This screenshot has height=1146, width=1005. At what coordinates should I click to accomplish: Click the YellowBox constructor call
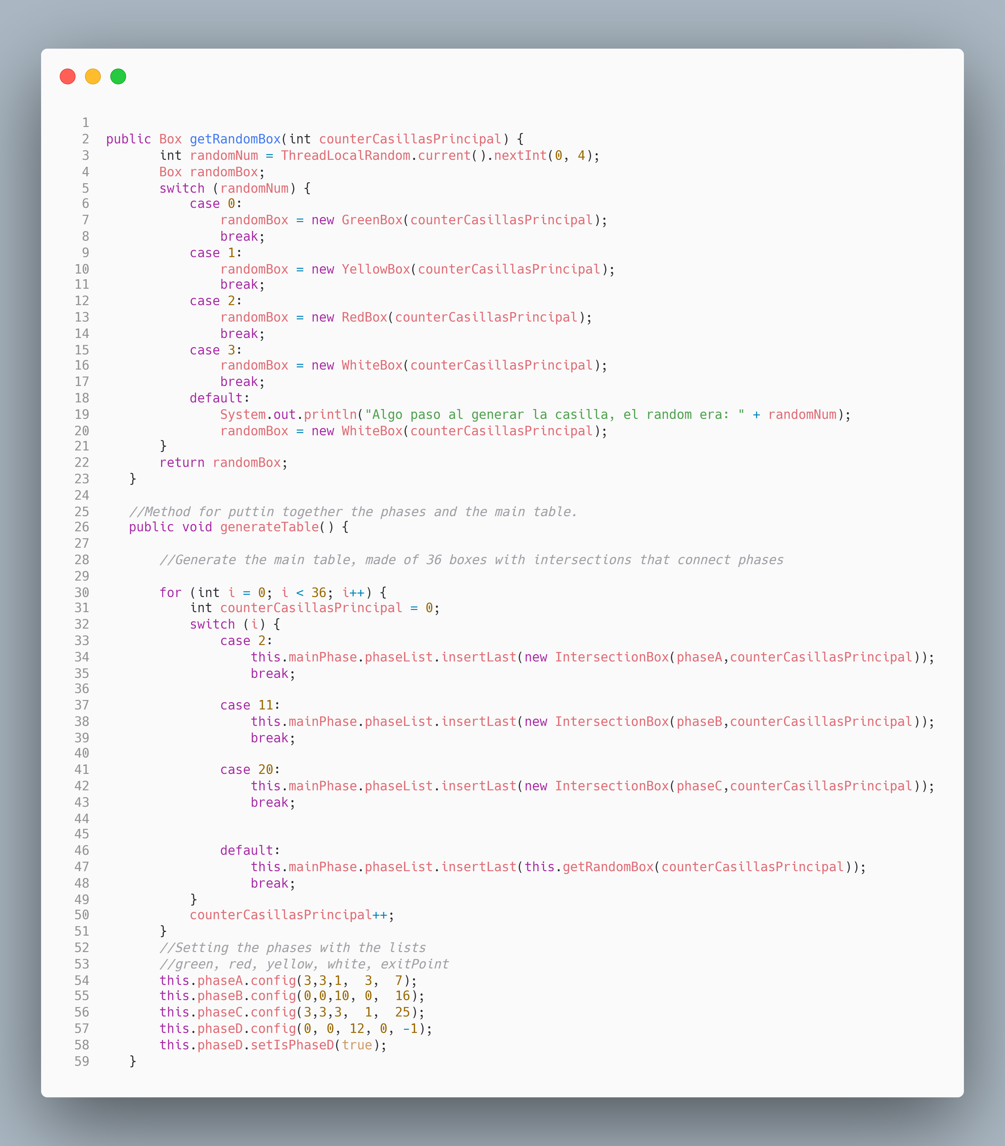[376, 269]
